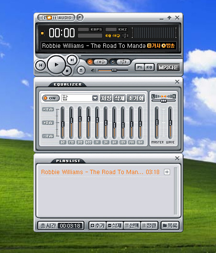The width and height of the screenshot is (216, 253).
Task: Click the MP3다운 download button
Action: click(x=168, y=67)
